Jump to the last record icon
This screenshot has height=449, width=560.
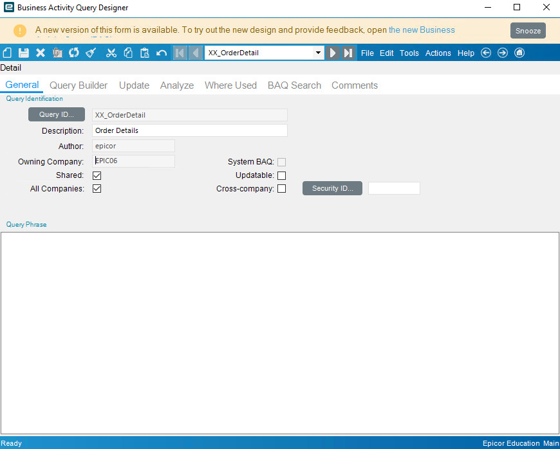click(x=348, y=53)
